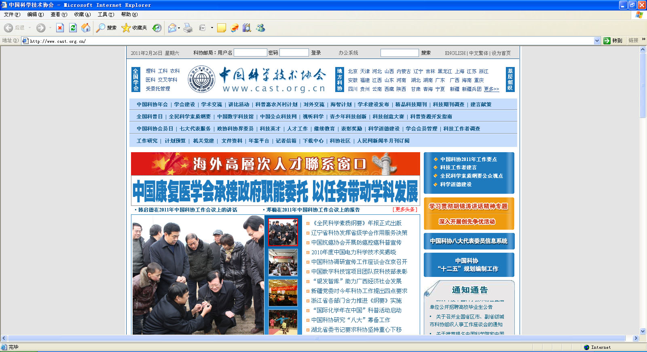Select the second meeting-room news thumbnail

283,263
